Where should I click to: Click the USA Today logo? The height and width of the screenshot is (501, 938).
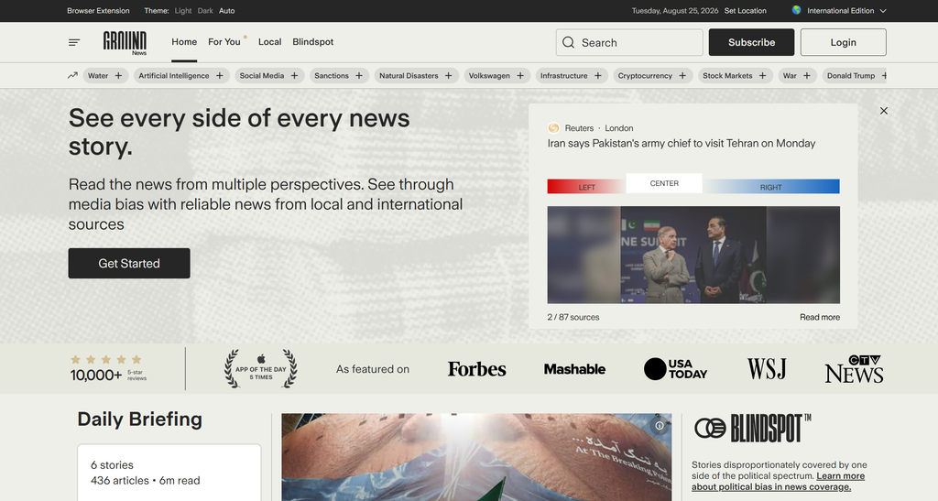[x=675, y=369]
